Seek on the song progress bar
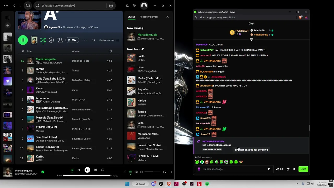The width and height of the screenshot is (334, 188). [87, 175]
